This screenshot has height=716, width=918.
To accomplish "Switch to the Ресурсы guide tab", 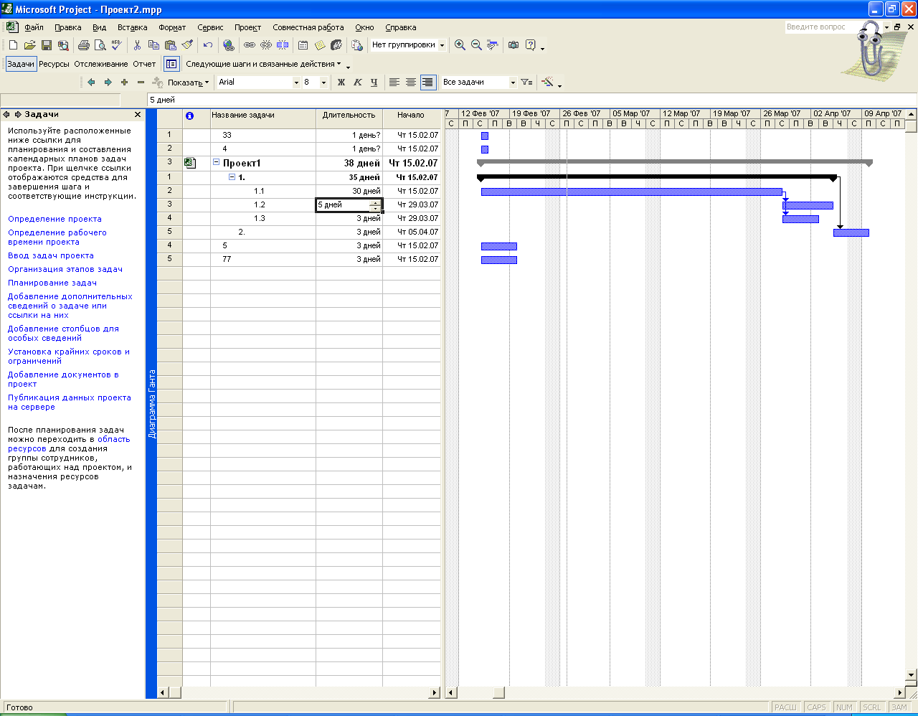I will coord(55,64).
